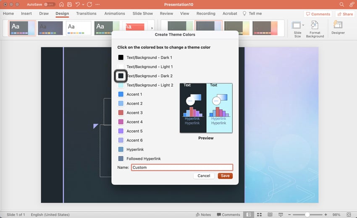Expand the Undo history dropdown arrow
Image resolution: width=357 pixels, height=218 pixels.
pyautogui.click(x=83, y=4)
